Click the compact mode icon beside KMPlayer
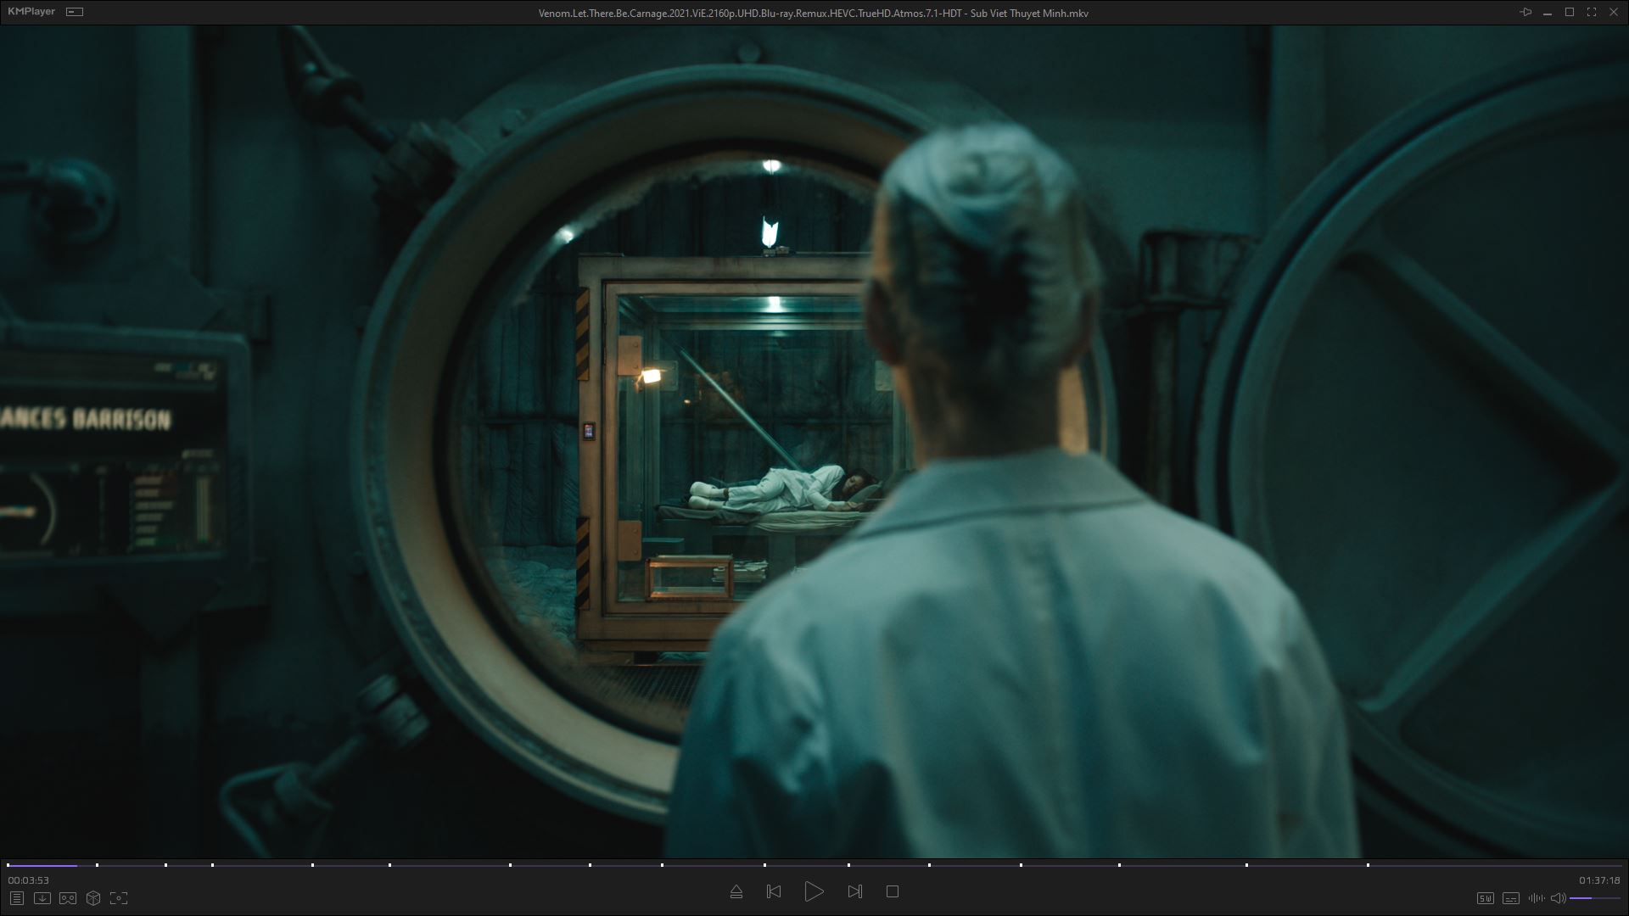Viewport: 1629px width, 916px height. coord(75,12)
